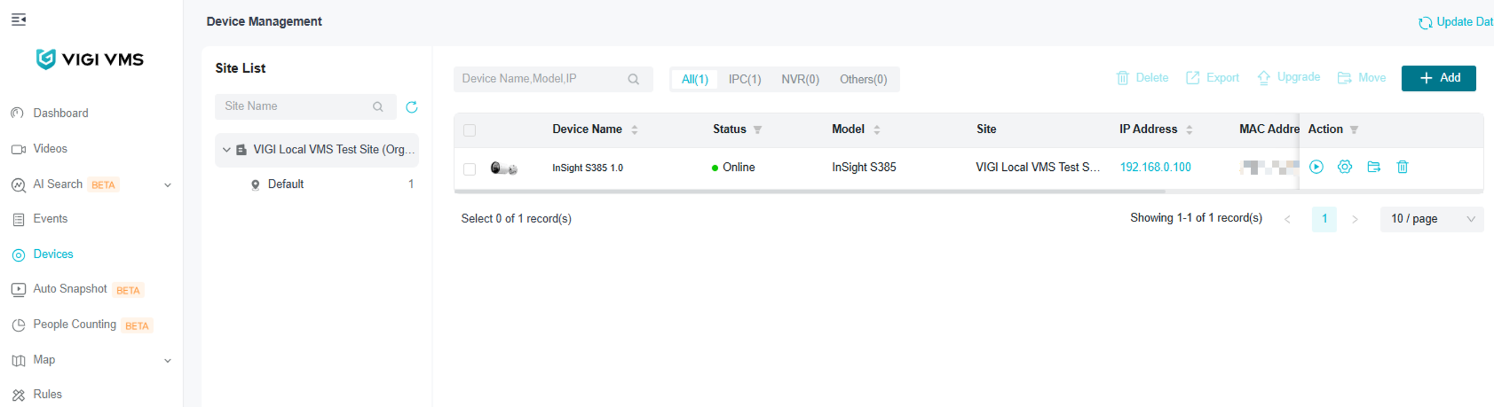Switch to NVR(0) tab
1494x407 pixels.
pos(800,79)
